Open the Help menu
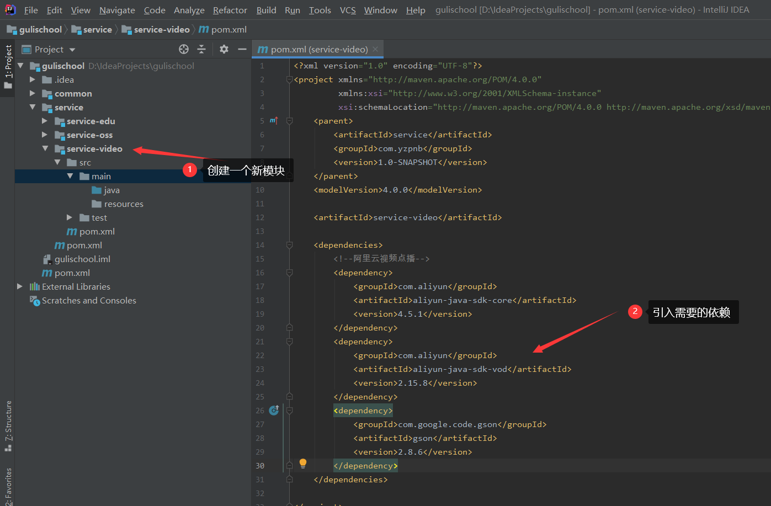Image resolution: width=771 pixels, height=506 pixels. [416, 10]
